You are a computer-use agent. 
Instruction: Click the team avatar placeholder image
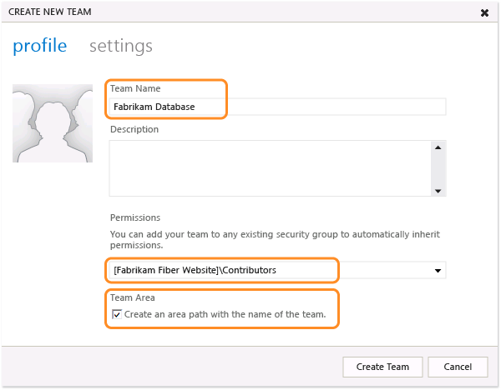[53, 122]
